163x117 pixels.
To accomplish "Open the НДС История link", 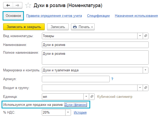I will tap(80, 112).
